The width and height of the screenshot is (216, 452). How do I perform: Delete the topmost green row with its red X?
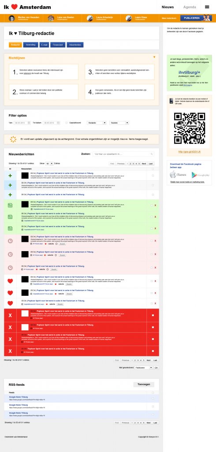click(155, 205)
